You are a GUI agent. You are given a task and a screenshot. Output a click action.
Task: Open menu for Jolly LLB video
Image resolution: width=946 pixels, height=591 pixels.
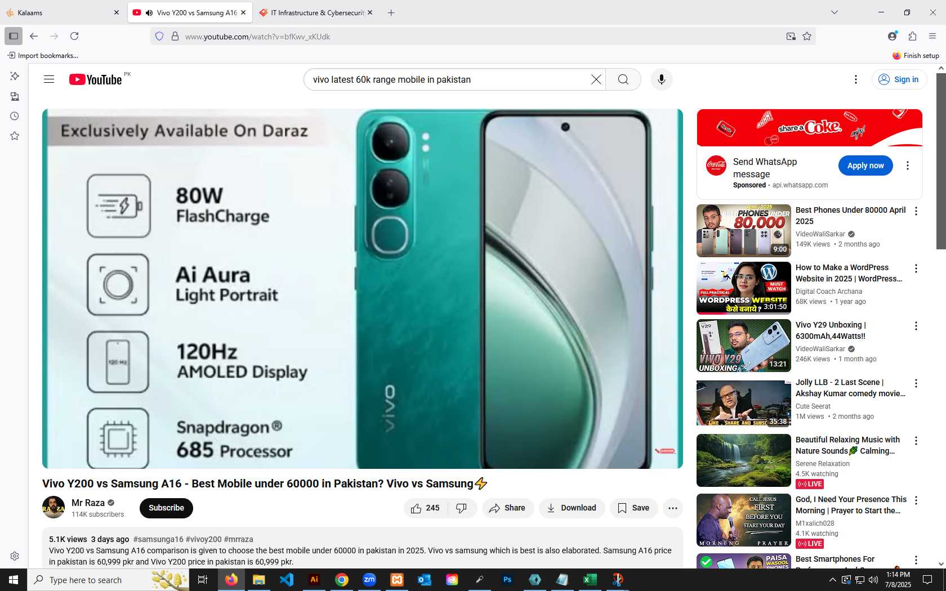[x=916, y=383]
